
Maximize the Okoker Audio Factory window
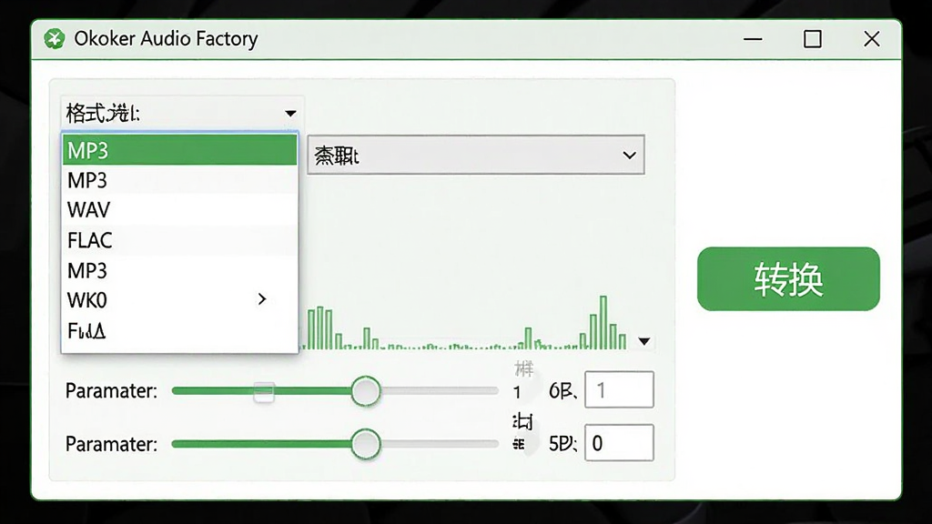(813, 39)
